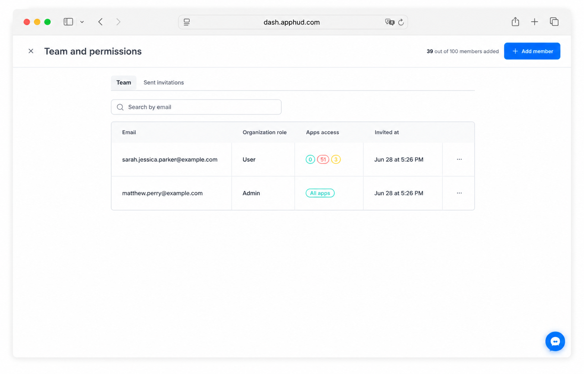This screenshot has width=584, height=374.
Task: Open options menu for sarah.jessica.parker row
Action: (459, 159)
